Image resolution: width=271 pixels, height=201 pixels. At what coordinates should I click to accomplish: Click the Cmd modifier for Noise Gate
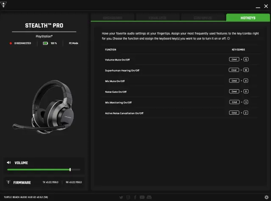coord(234,91)
